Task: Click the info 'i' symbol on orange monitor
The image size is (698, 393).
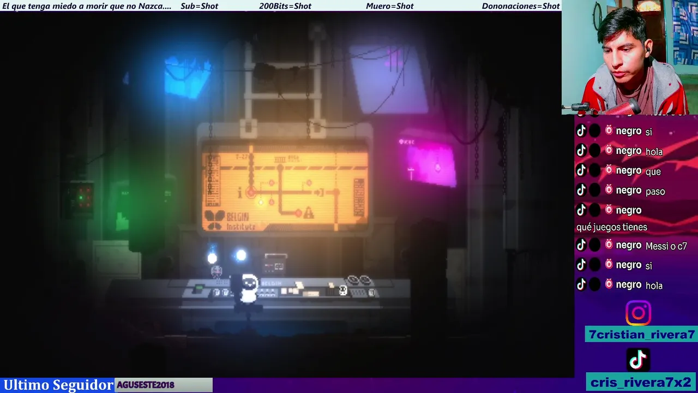Action: (239, 192)
